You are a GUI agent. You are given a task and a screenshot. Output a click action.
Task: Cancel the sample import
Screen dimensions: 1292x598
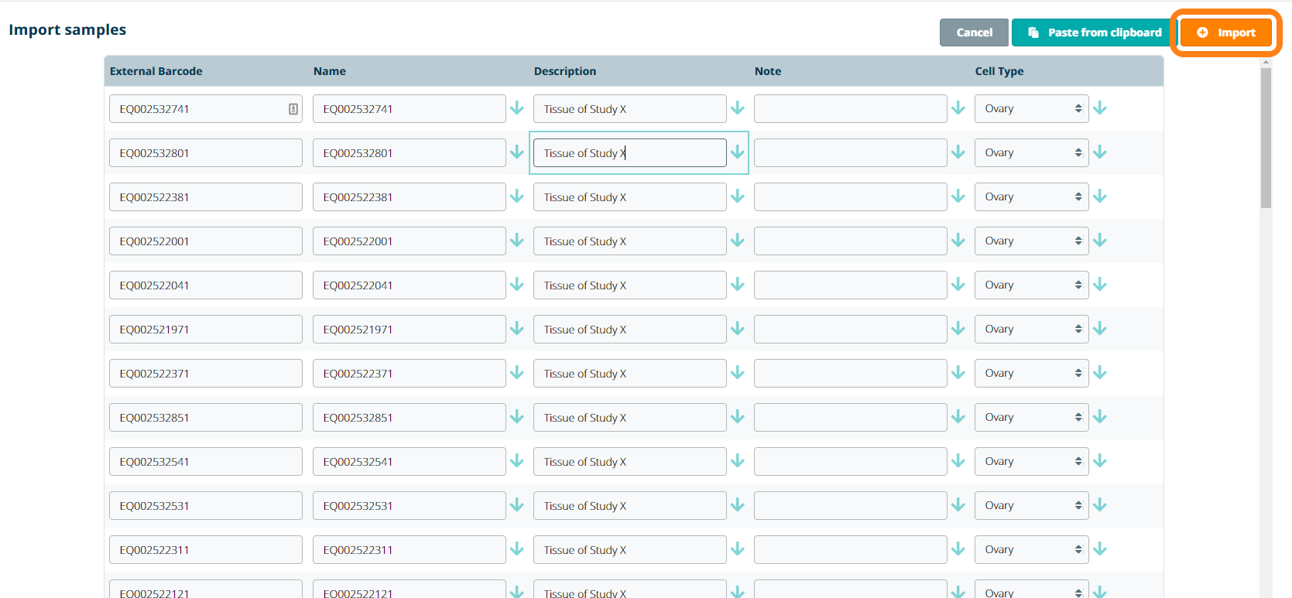[x=974, y=32]
